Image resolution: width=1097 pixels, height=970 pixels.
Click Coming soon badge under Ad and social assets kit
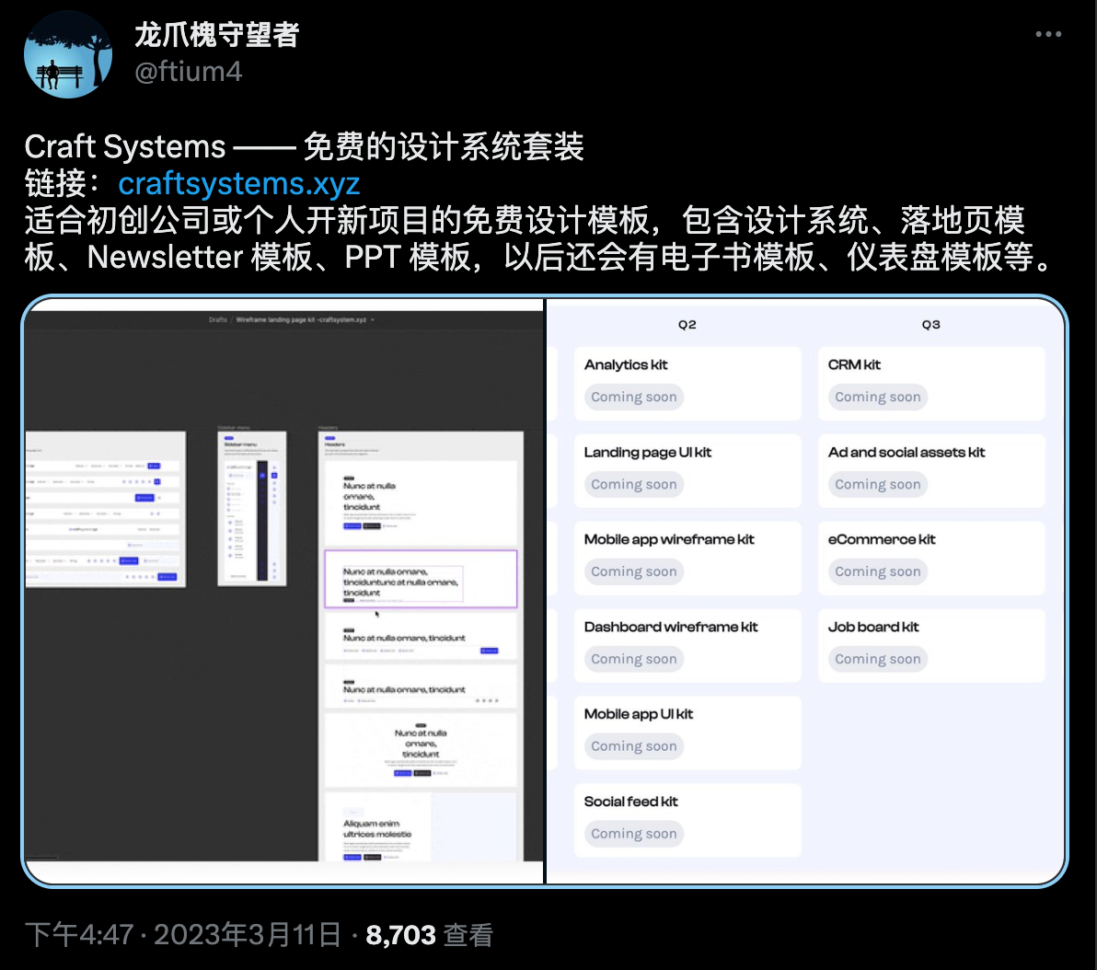[877, 484]
